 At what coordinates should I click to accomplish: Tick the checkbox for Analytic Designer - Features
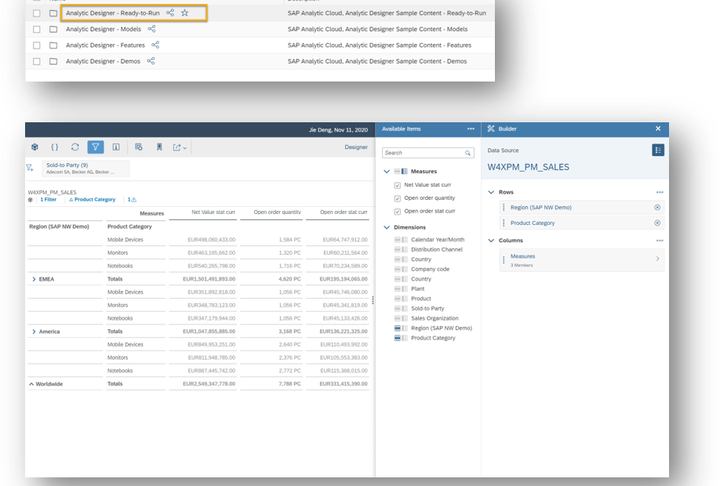click(x=37, y=45)
